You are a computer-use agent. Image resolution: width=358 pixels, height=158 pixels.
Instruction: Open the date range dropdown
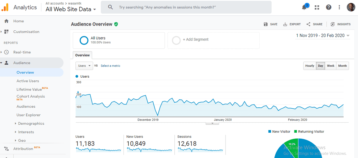point(322,35)
